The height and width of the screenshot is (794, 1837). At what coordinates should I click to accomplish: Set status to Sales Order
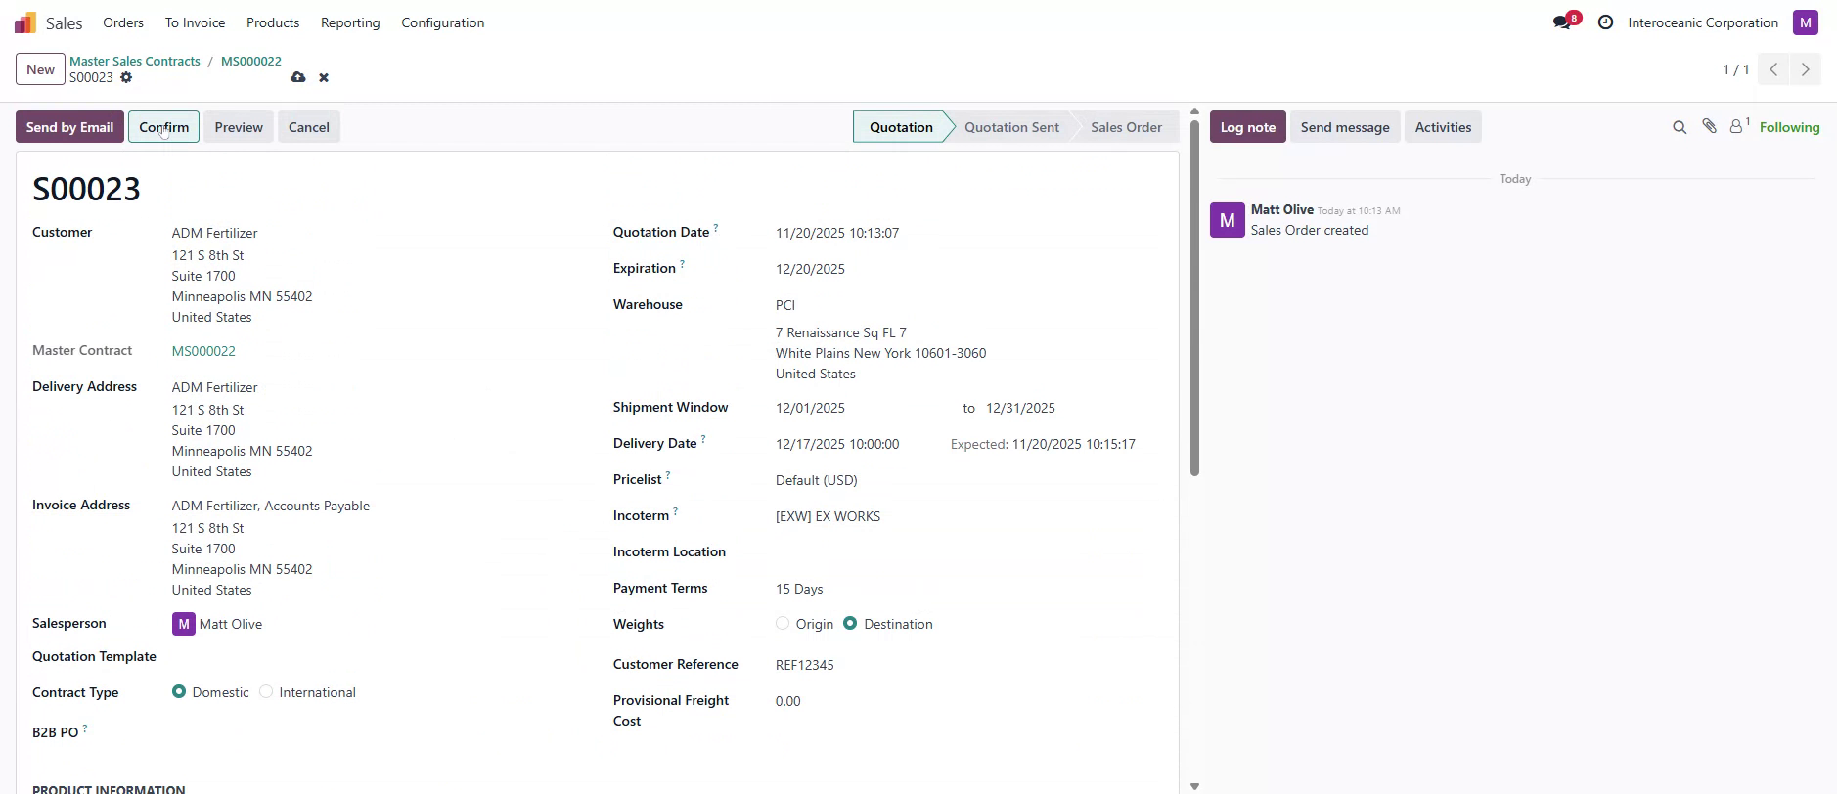pyautogui.click(x=1126, y=127)
